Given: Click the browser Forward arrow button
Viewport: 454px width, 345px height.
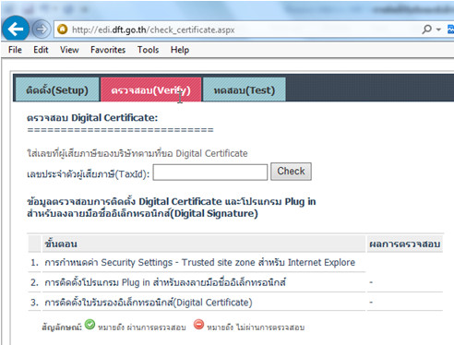Looking at the screenshot, I should [42, 30].
